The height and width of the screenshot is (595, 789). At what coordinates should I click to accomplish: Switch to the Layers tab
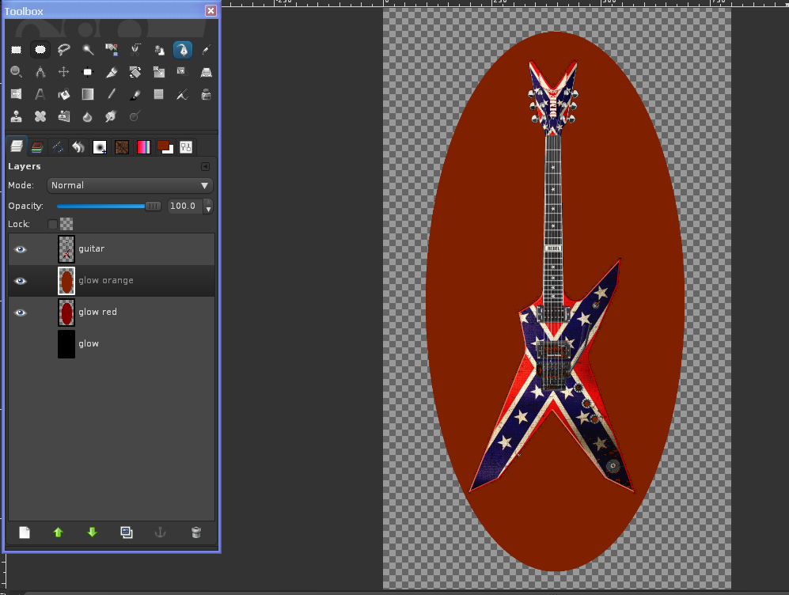pyautogui.click(x=16, y=147)
